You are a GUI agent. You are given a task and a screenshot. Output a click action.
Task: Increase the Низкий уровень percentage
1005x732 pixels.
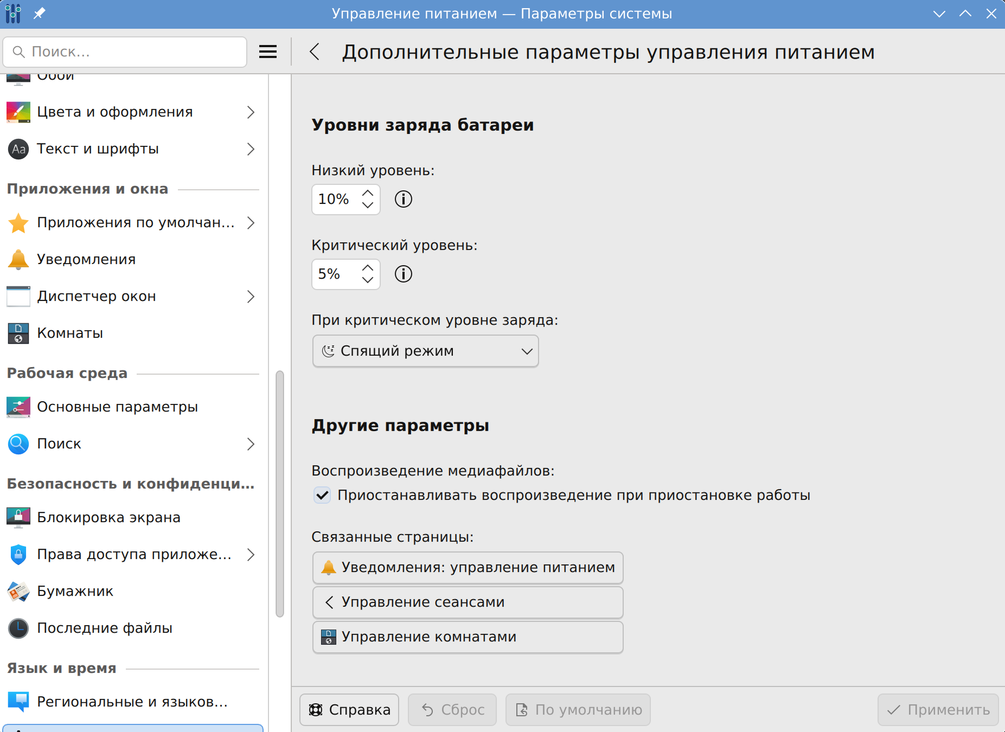368,193
